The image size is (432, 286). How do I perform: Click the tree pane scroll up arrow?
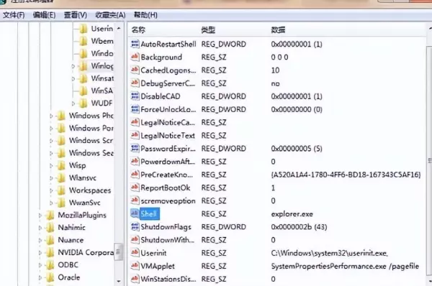119,28
